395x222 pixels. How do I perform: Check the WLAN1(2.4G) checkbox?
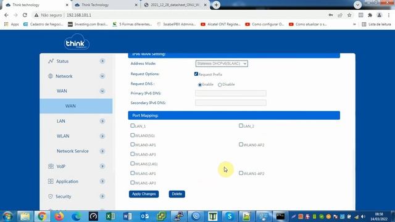(x=133, y=163)
